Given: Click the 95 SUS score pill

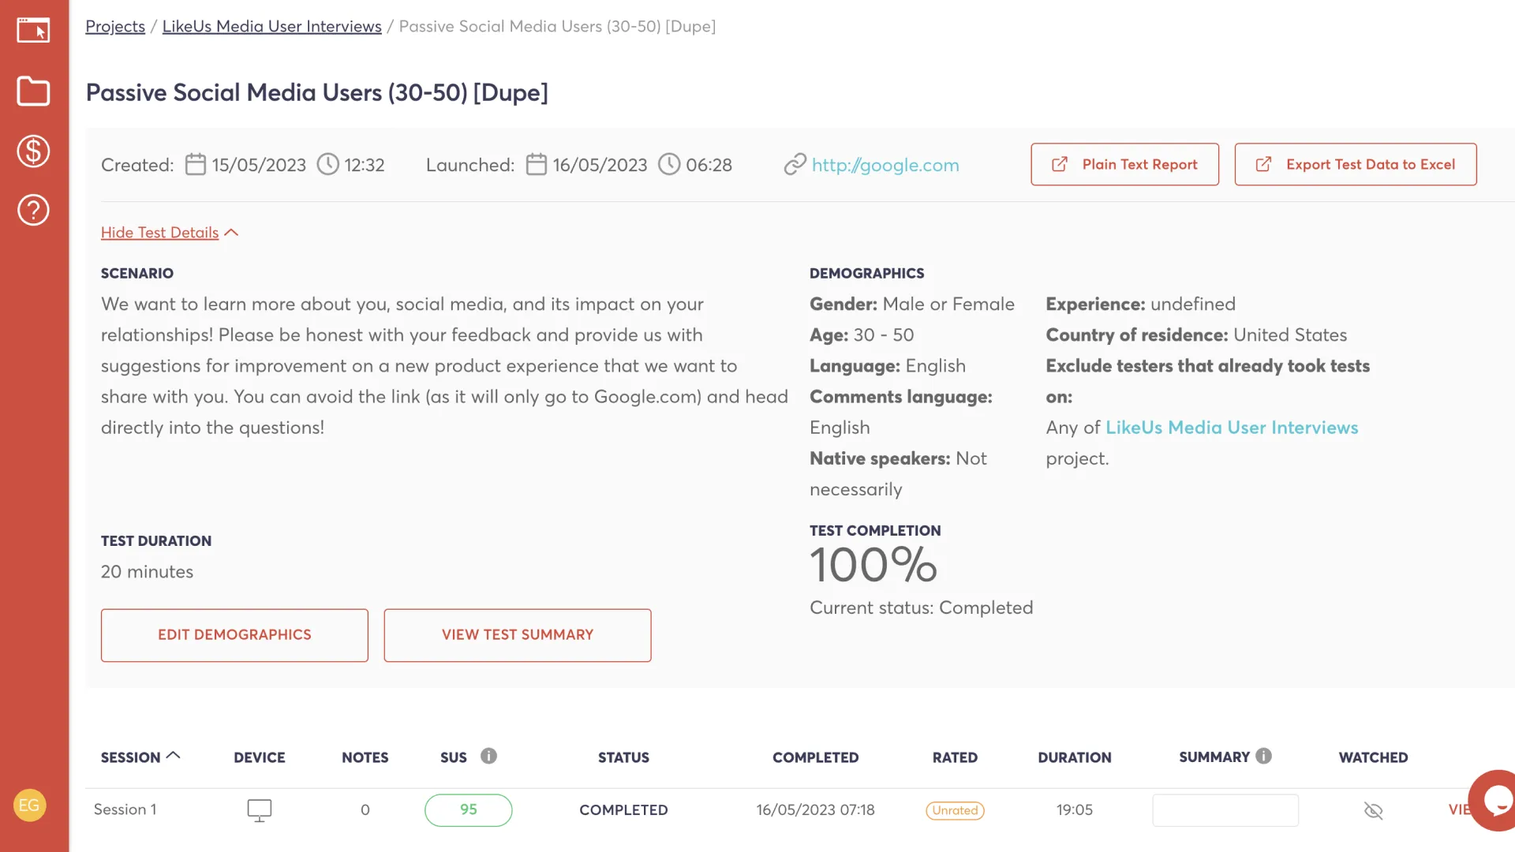Looking at the screenshot, I should point(469,810).
